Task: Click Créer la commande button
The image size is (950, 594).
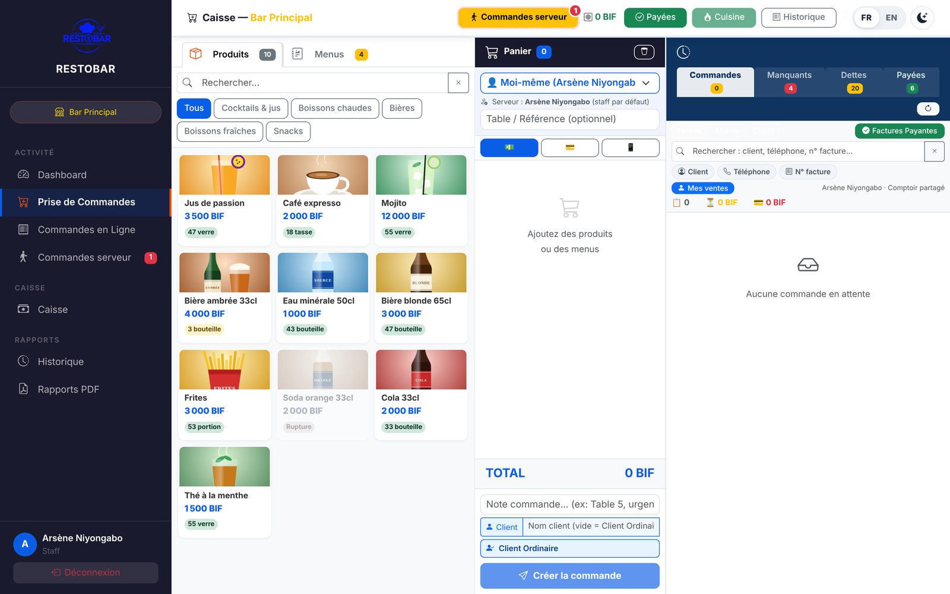Action: [570, 576]
